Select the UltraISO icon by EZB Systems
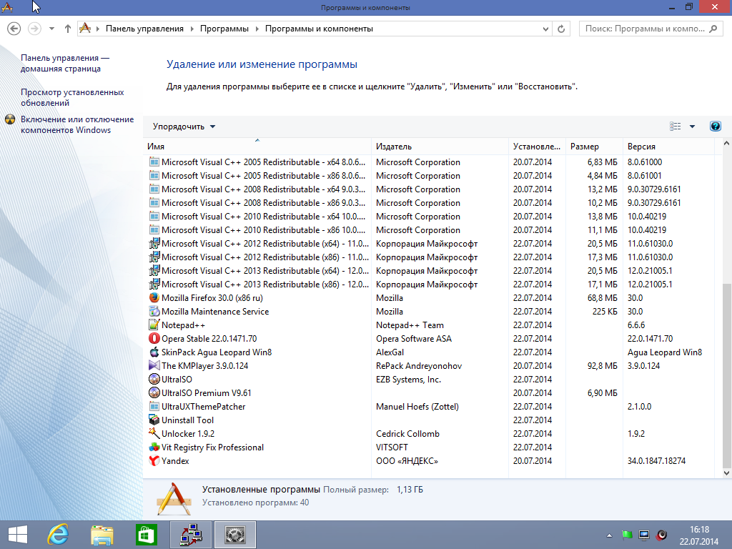This screenshot has width=732, height=549. pos(154,379)
